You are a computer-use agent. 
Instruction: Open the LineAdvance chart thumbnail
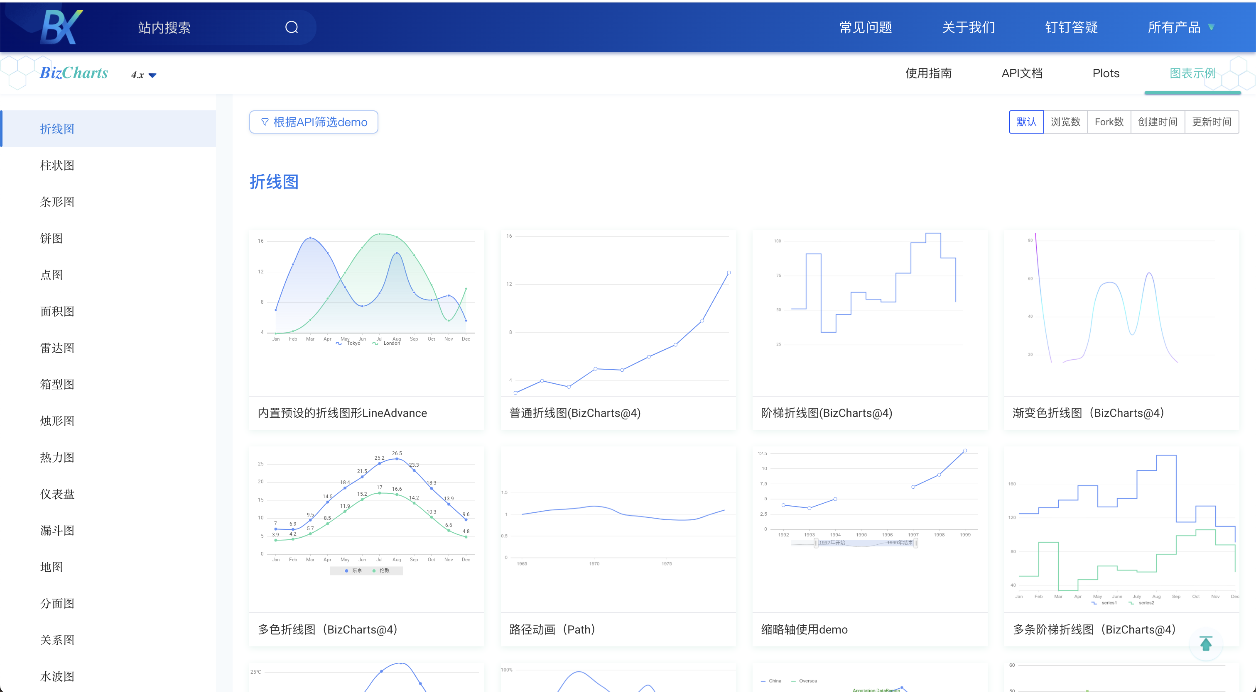click(x=367, y=313)
